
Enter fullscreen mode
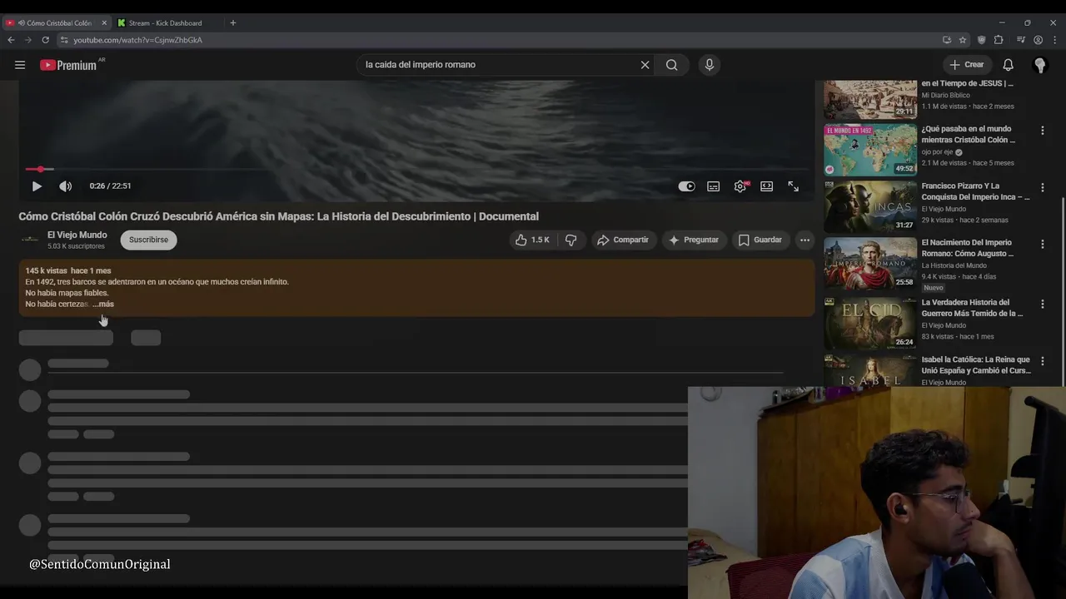pyautogui.click(x=794, y=186)
